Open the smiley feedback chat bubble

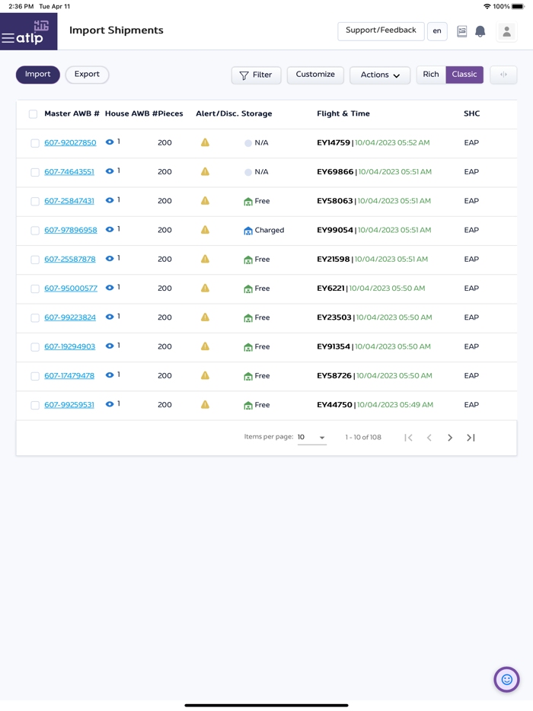pos(506,679)
